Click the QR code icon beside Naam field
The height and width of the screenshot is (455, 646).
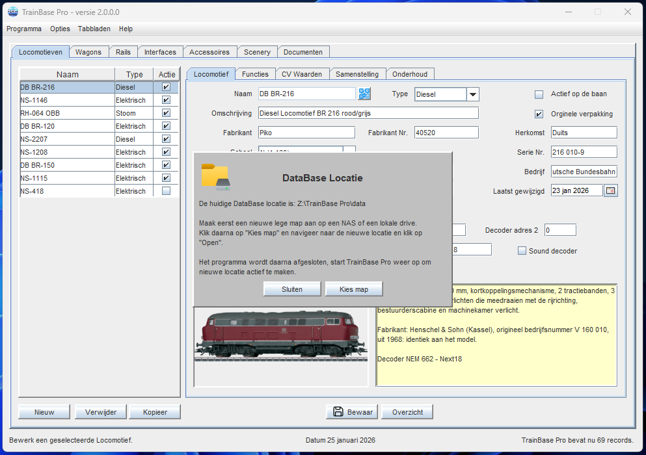coord(364,94)
